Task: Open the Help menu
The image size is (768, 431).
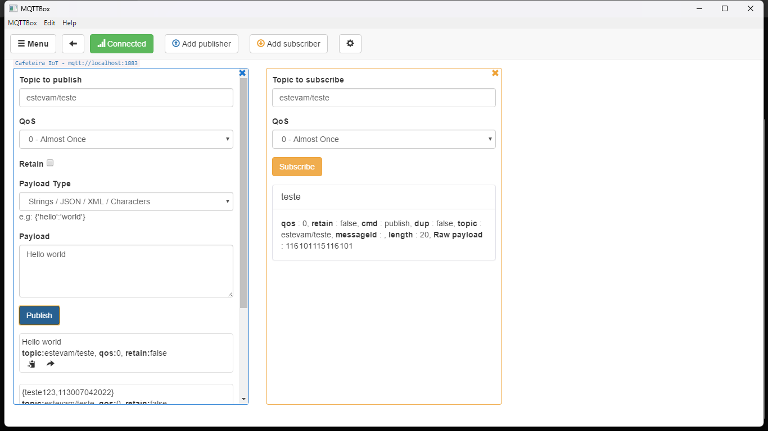Action: point(69,23)
